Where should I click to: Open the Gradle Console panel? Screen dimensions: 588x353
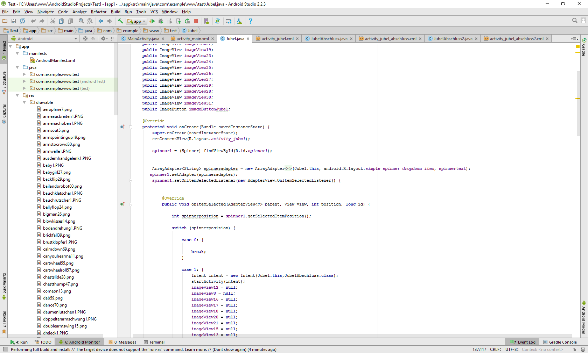pyautogui.click(x=560, y=342)
